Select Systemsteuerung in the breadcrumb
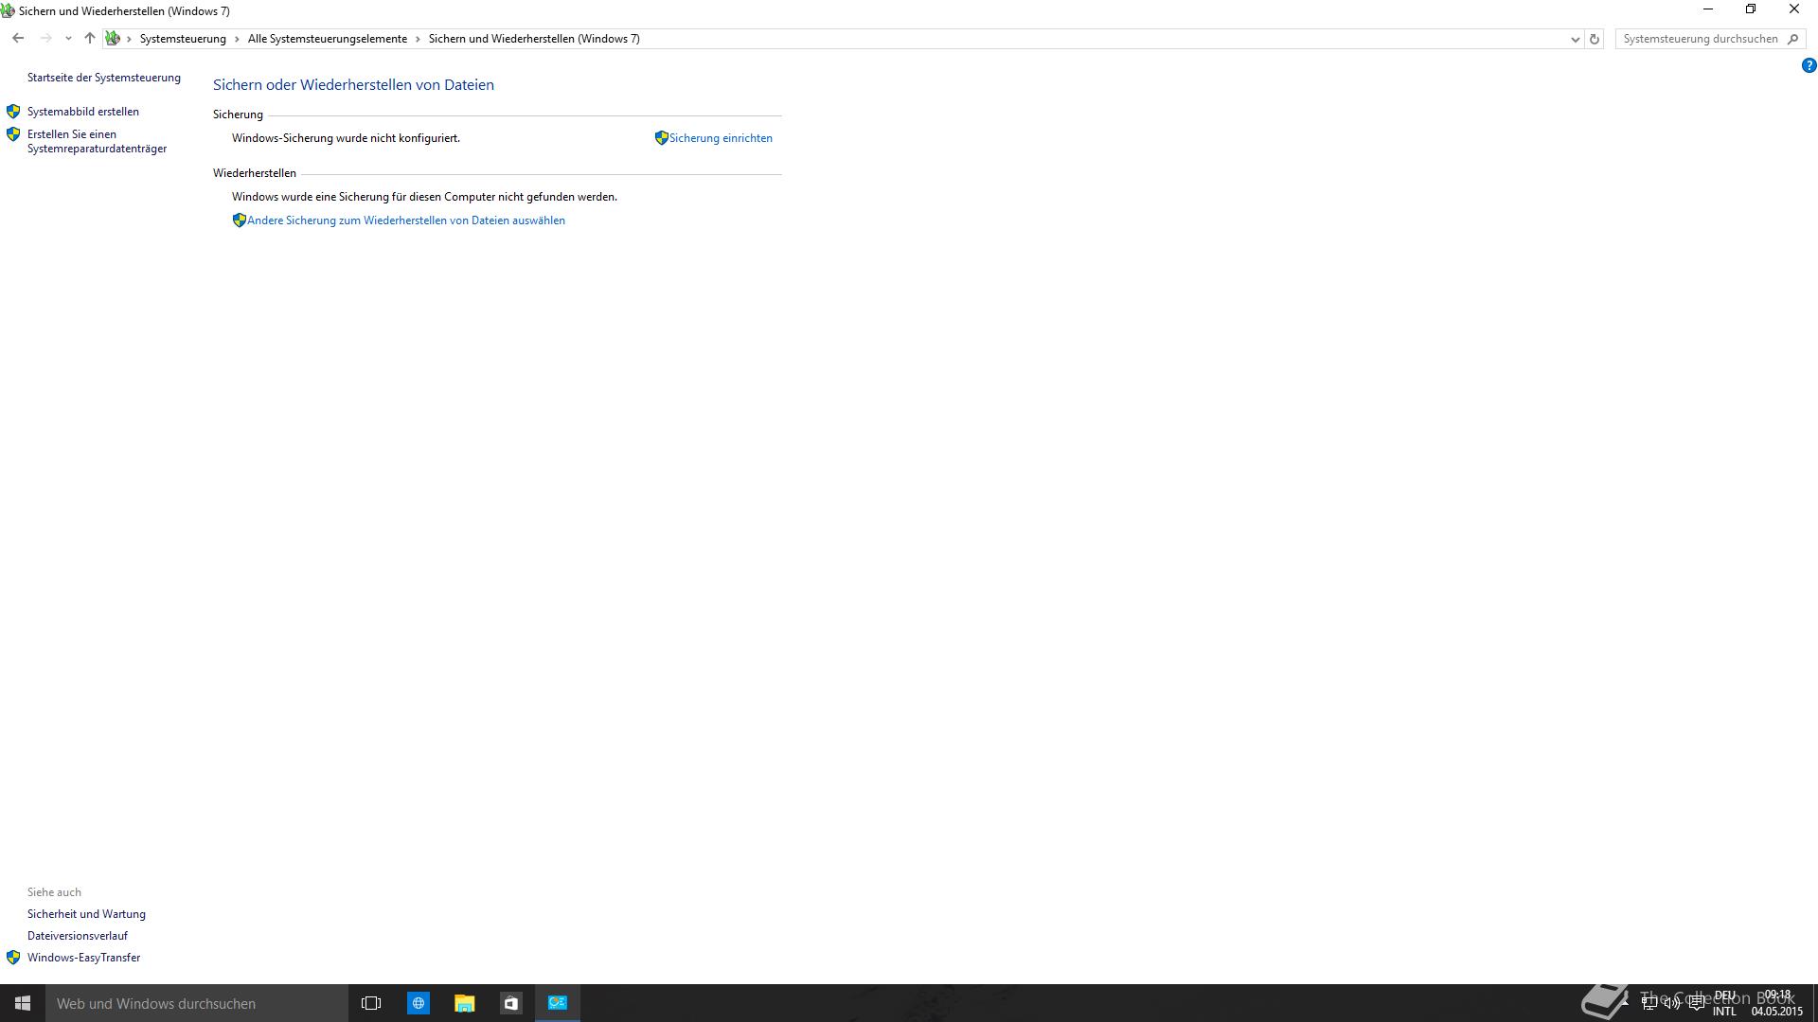Viewport: 1818px width, 1022px height. pyautogui.click(x=183, y=39)
